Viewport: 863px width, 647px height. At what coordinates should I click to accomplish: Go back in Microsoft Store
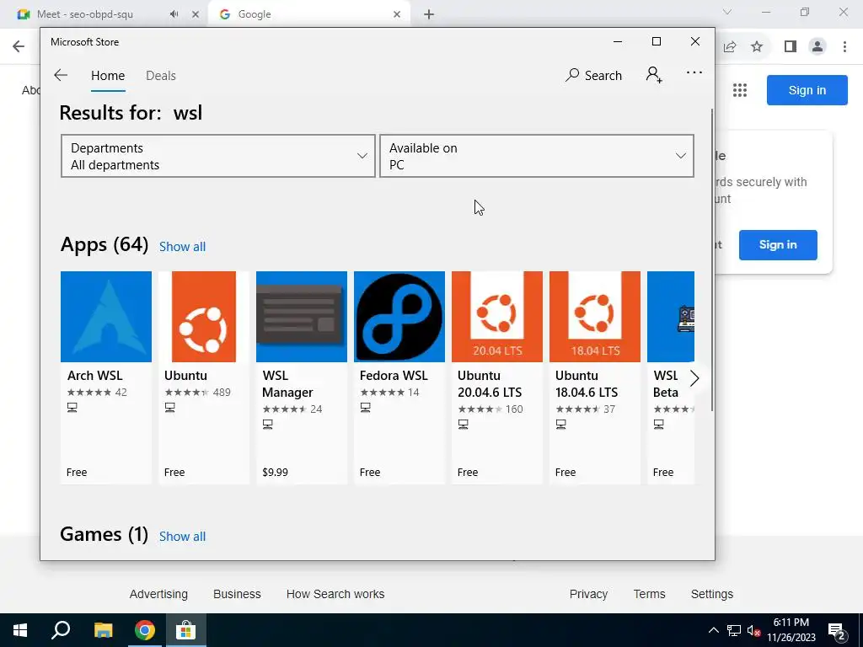[x=61, y=75]
